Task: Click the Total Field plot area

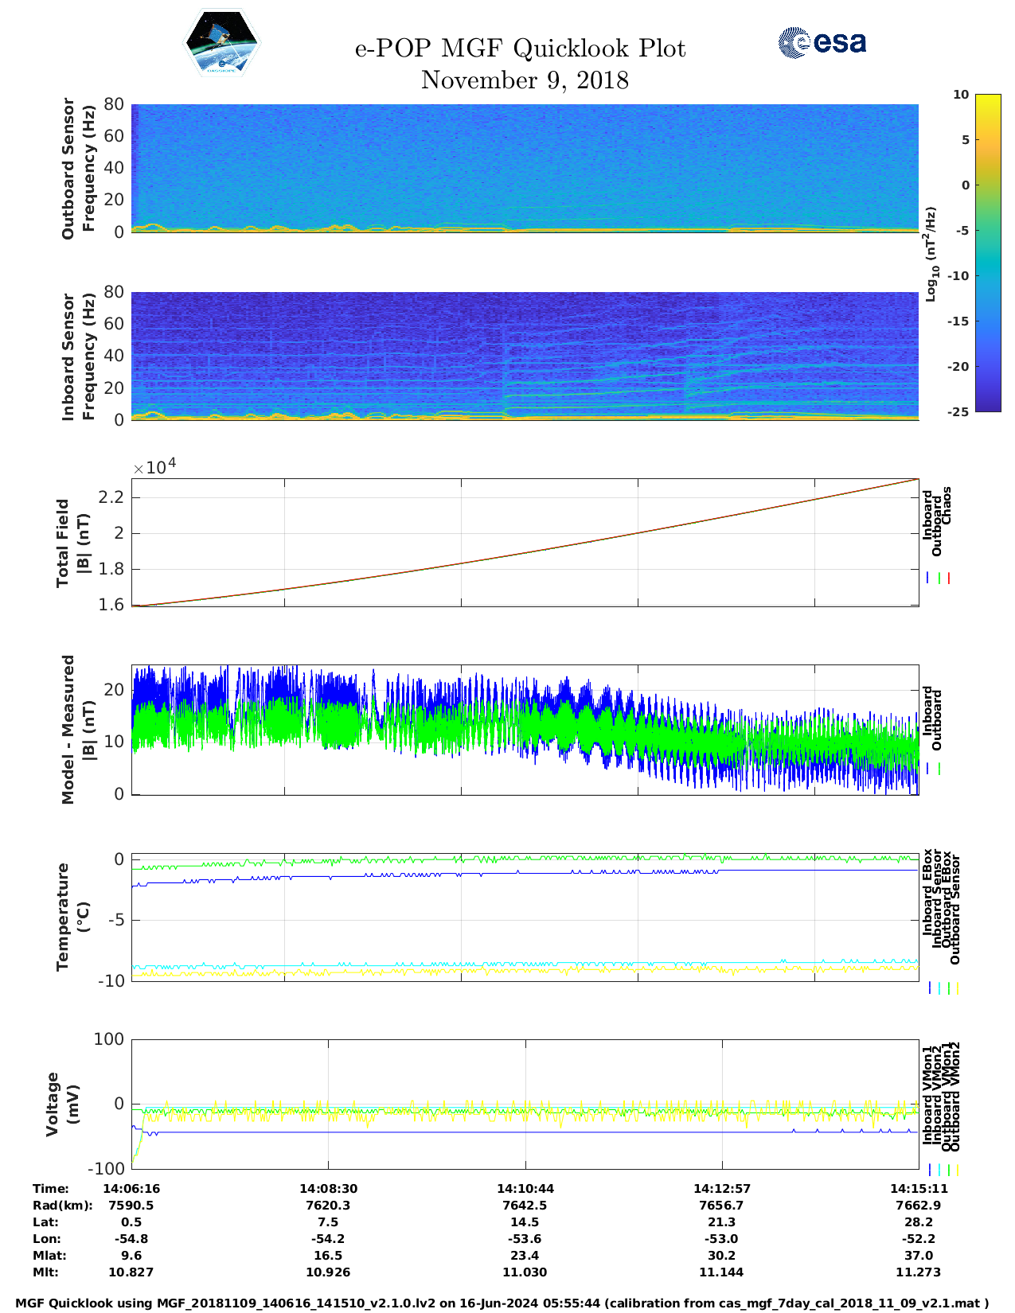Action: tap(525, 542)
